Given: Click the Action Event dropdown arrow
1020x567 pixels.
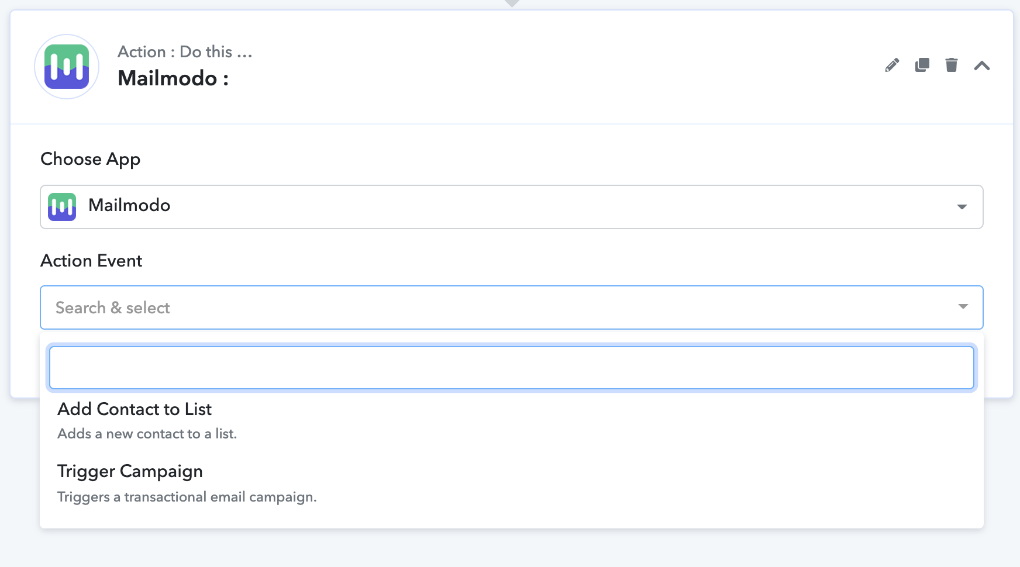Looking at the screenshot, I should tap(963, 307).
